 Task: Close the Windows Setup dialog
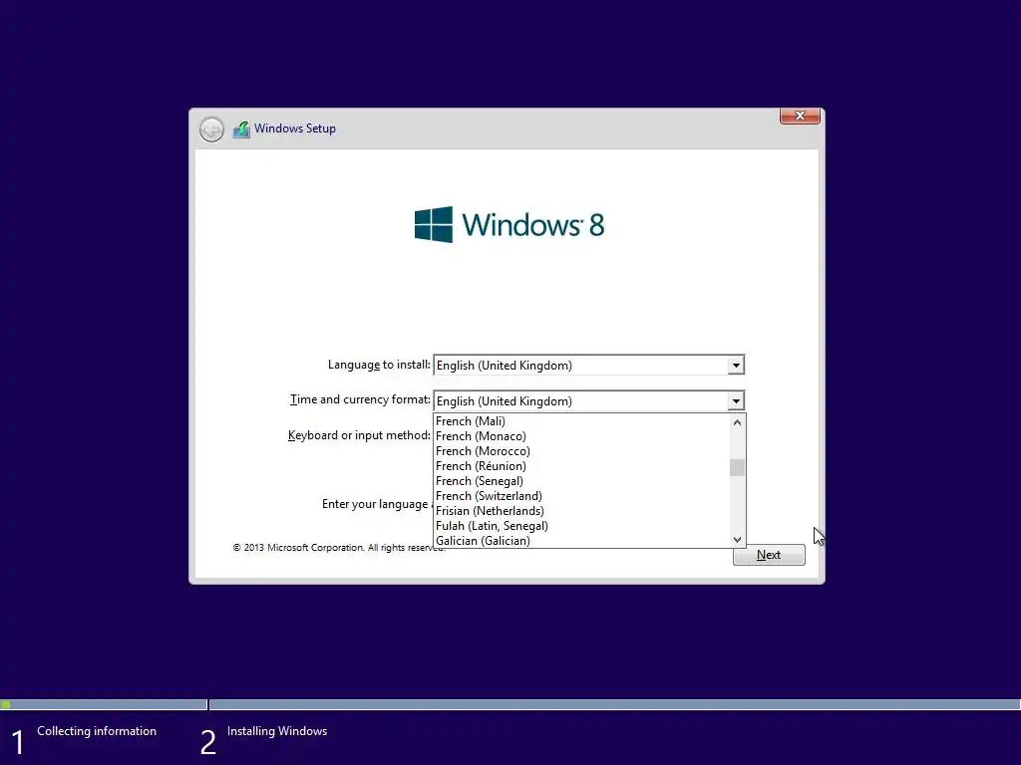click(800, 116)
